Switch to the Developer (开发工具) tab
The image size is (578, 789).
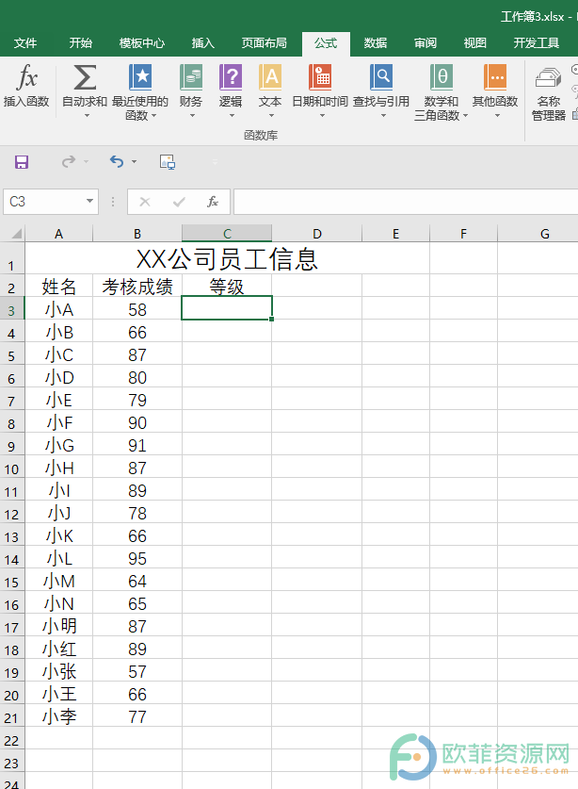point(537,43)
